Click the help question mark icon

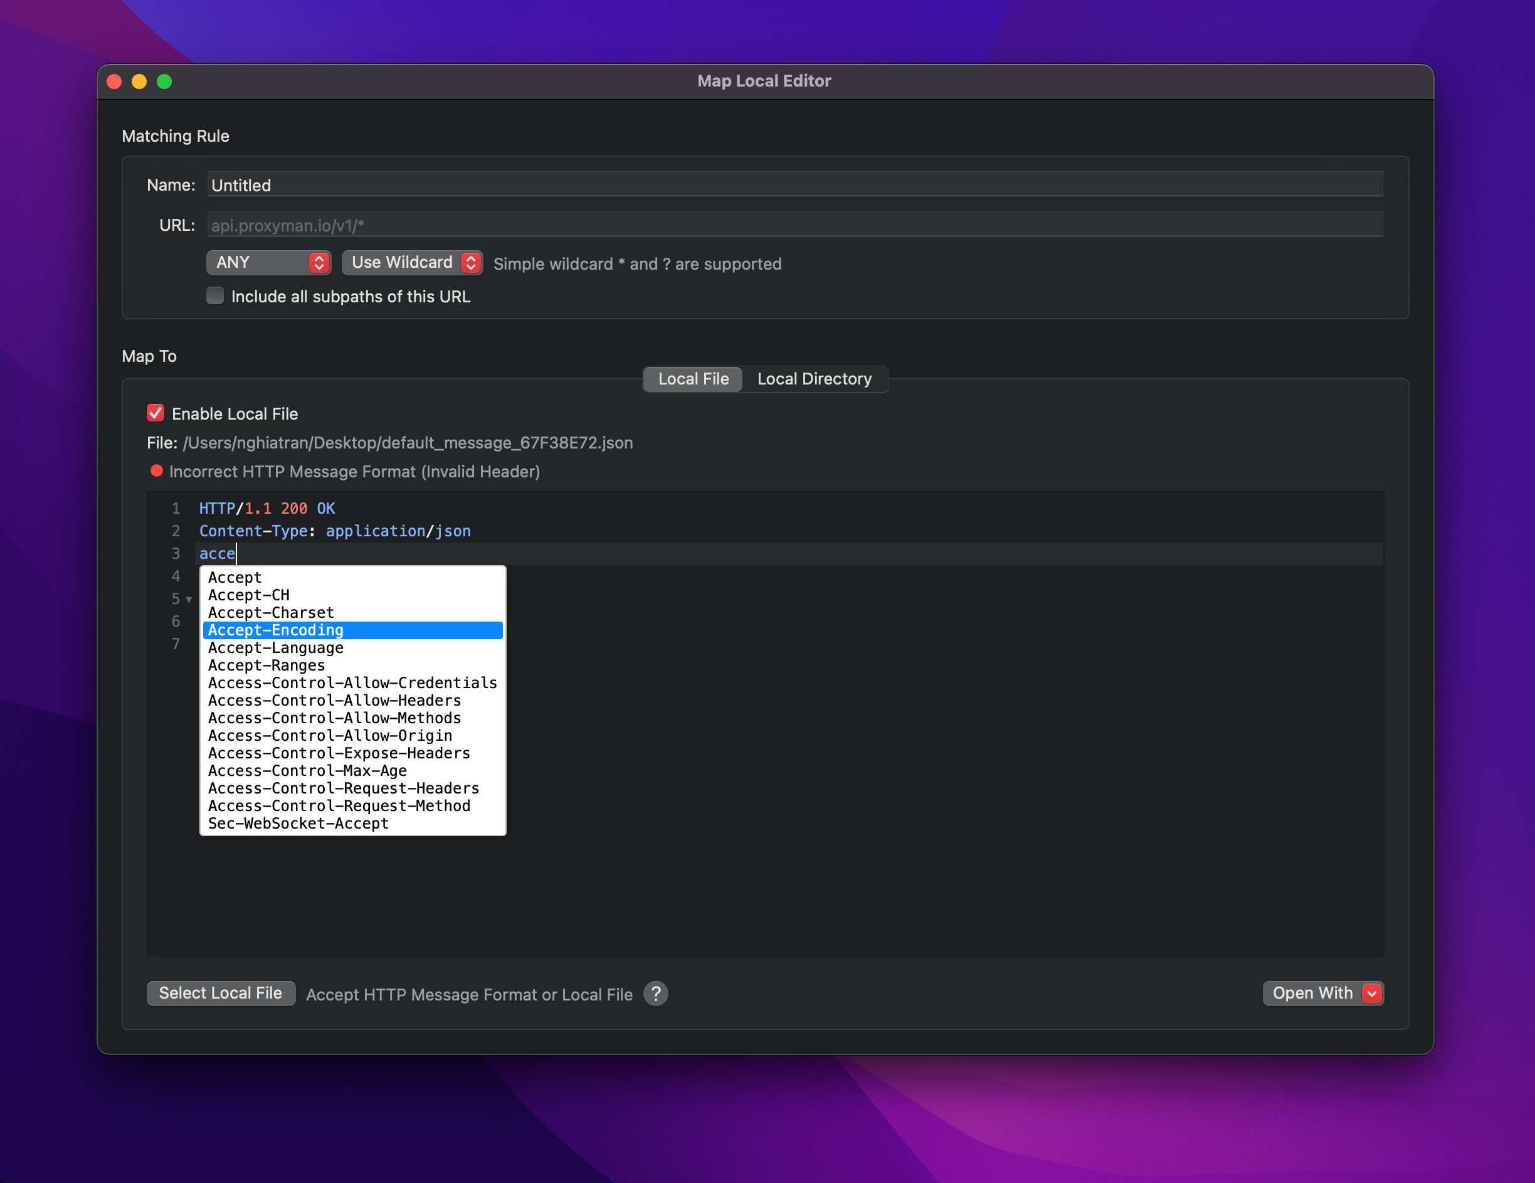coord(655,993)
